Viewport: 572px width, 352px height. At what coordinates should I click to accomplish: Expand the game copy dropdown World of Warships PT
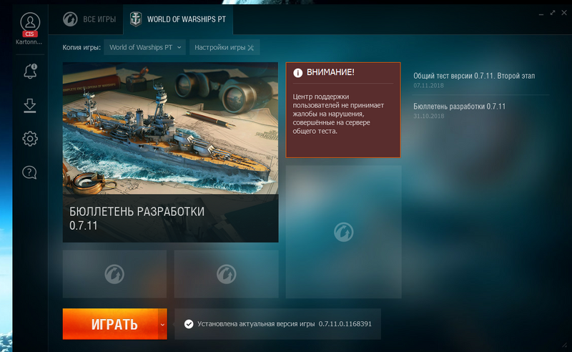145,47
